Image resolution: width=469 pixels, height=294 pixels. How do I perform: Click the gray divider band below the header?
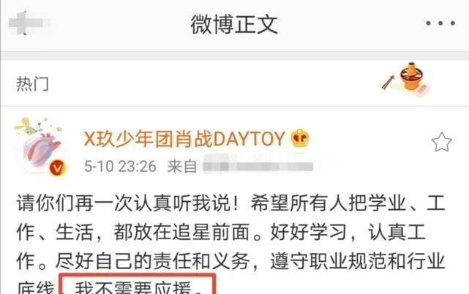(234, 56)
